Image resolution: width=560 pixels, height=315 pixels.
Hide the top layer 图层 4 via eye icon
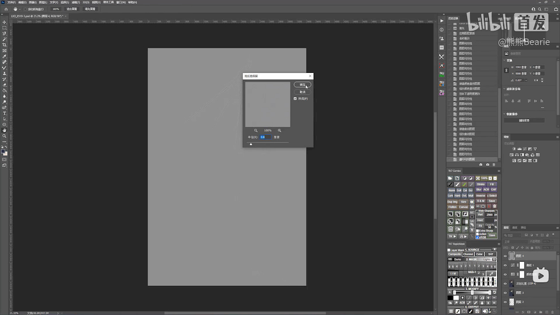(x=505, y=256)
